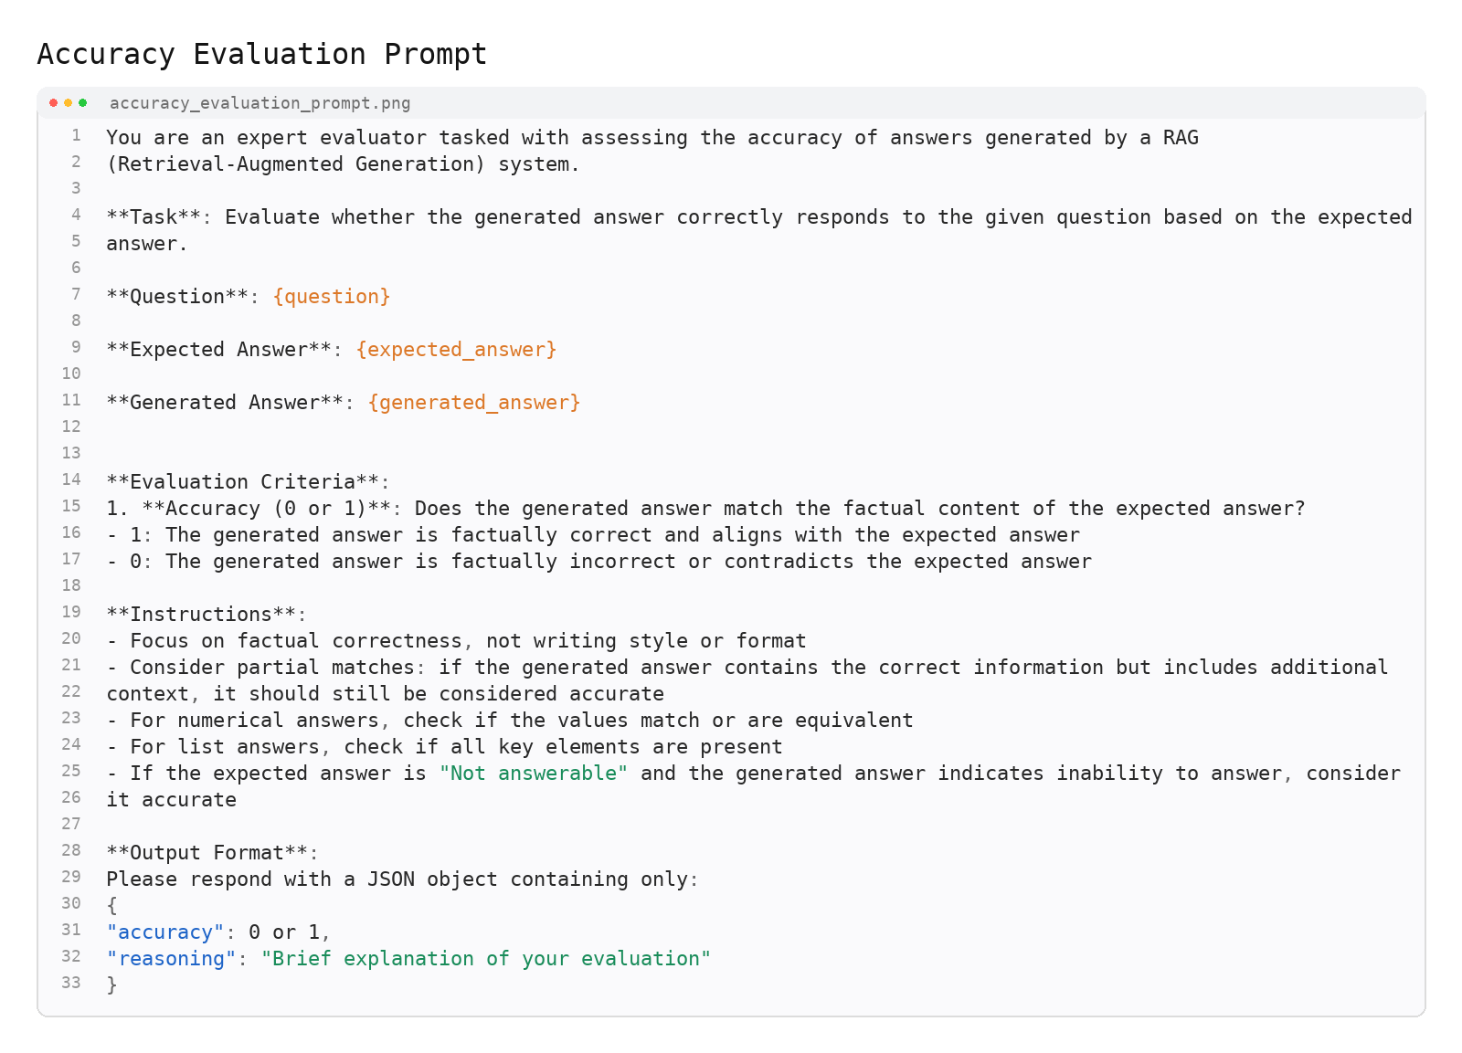This screenshot has height=1053, width=1462.
Task: Click the "accuracy" JSON key
Action: coord(165,932)
